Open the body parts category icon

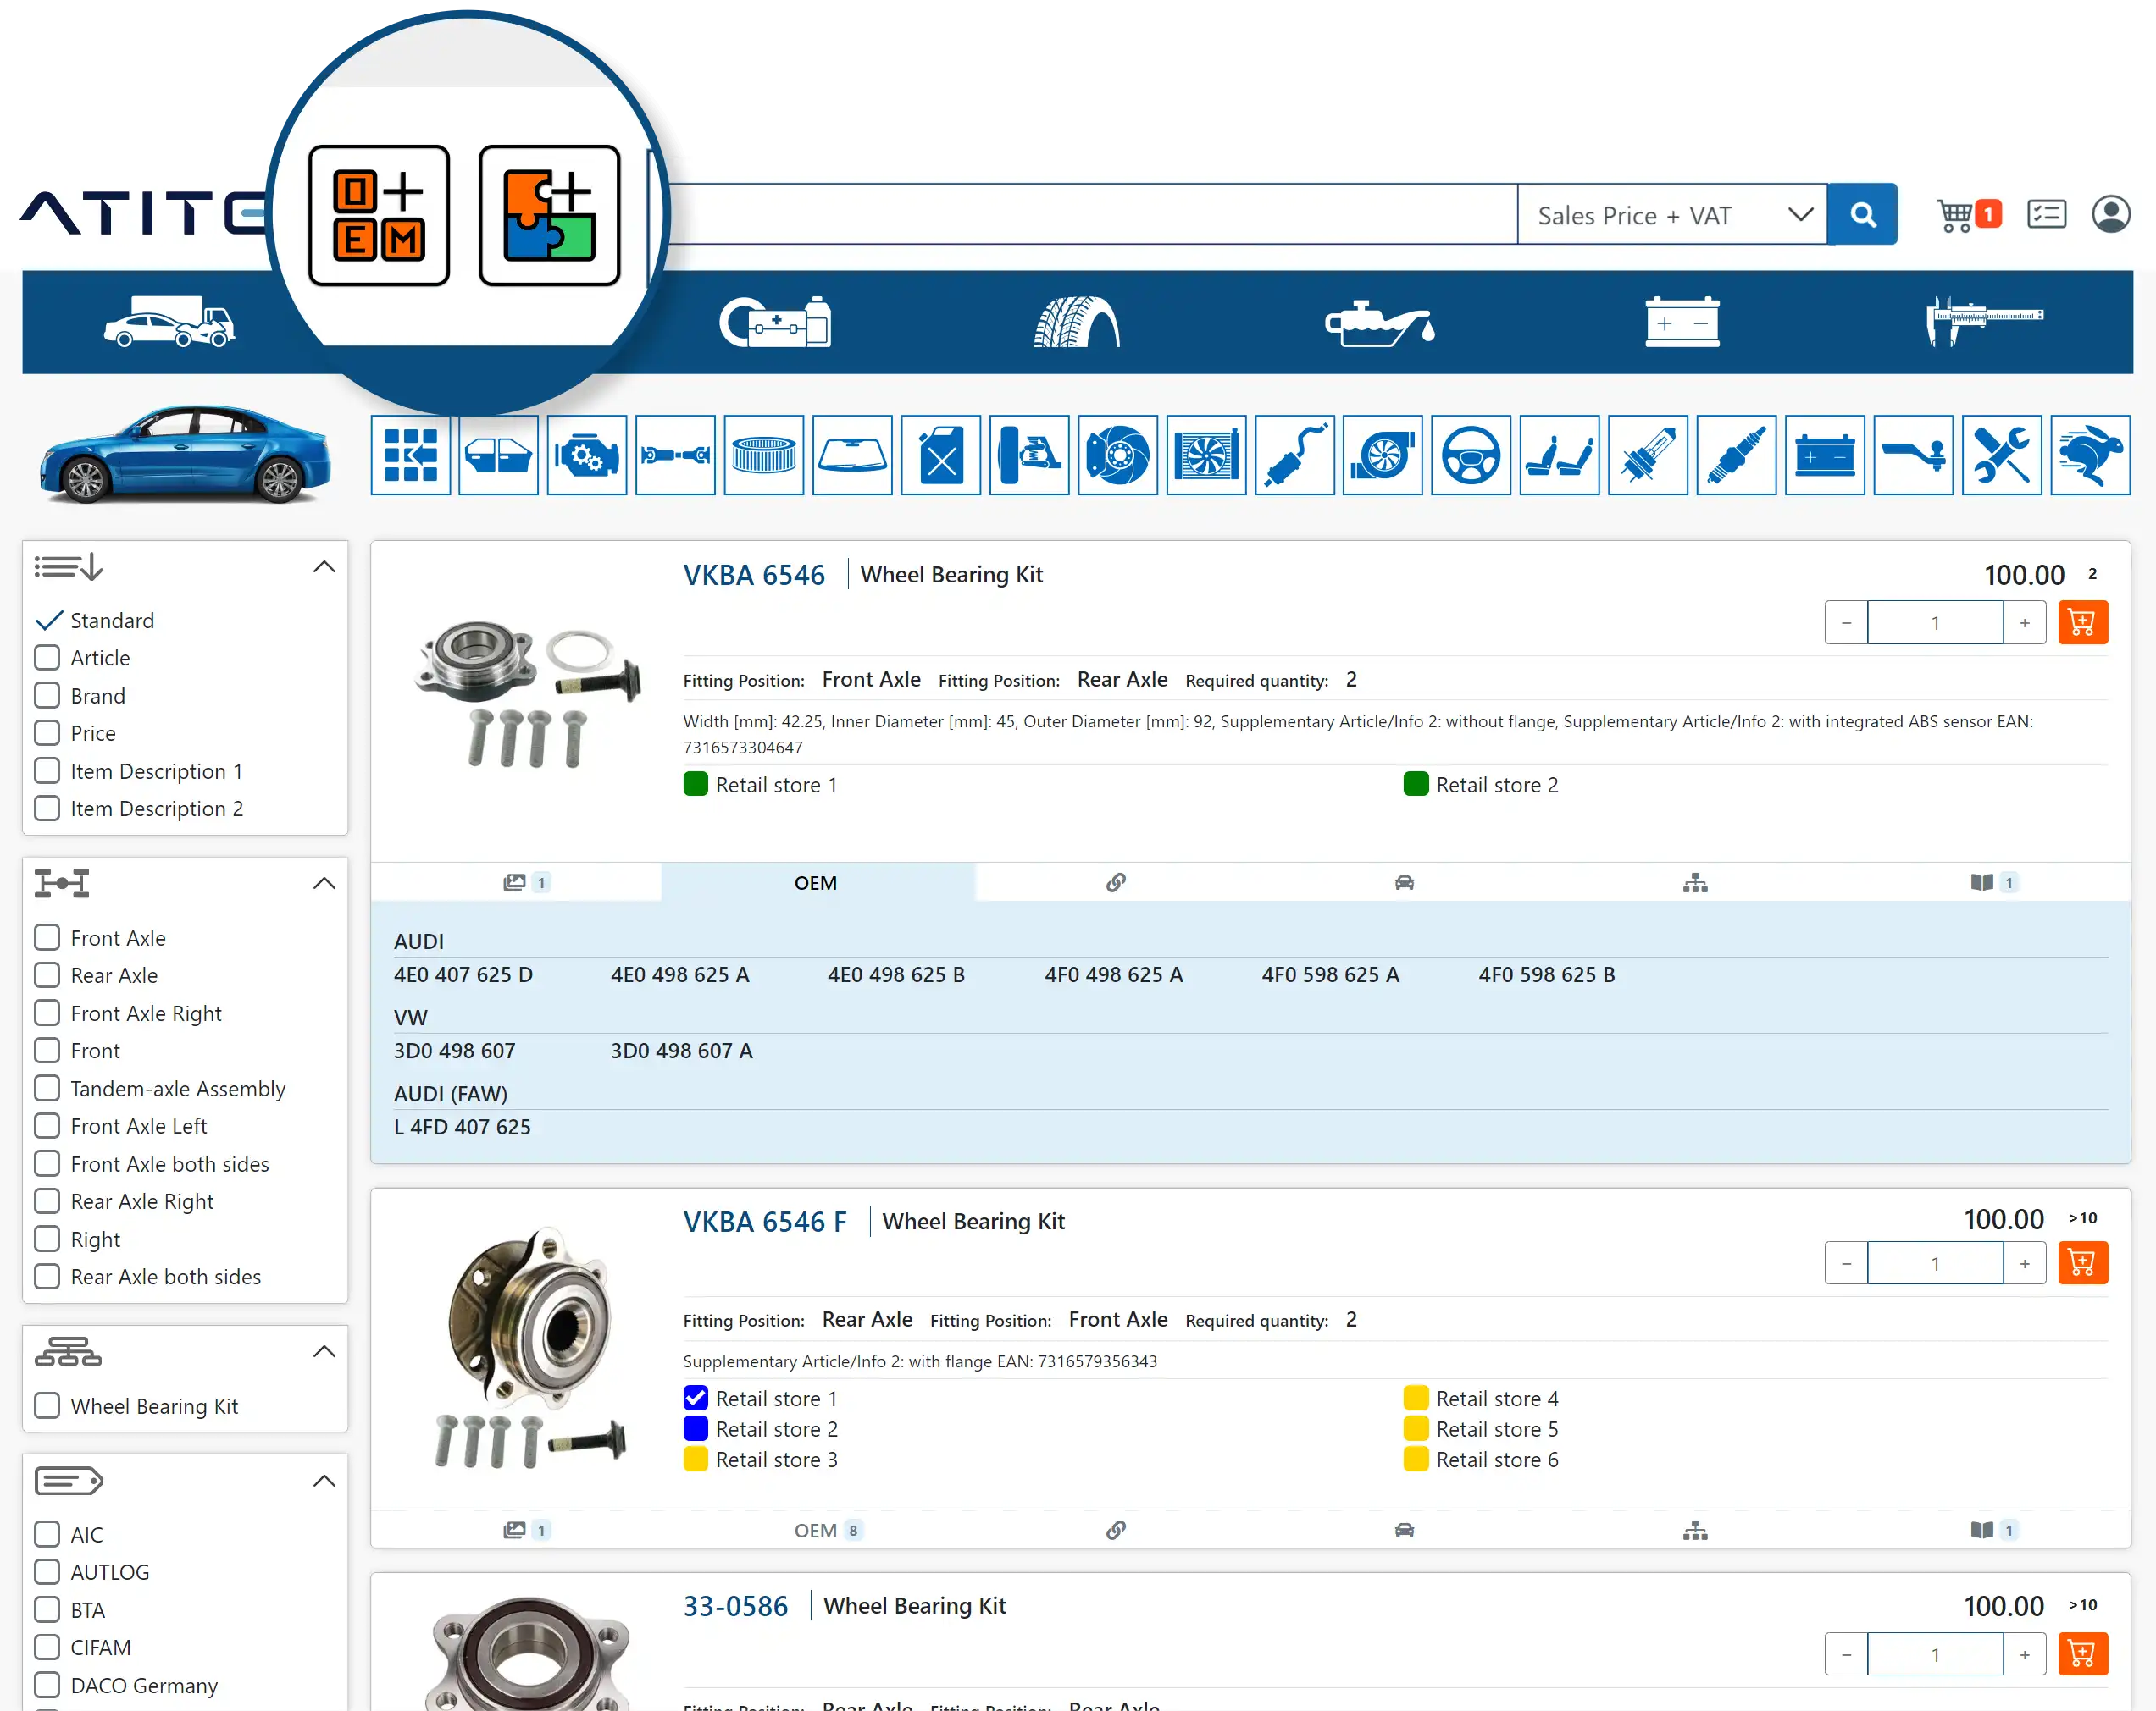(498, 455)
